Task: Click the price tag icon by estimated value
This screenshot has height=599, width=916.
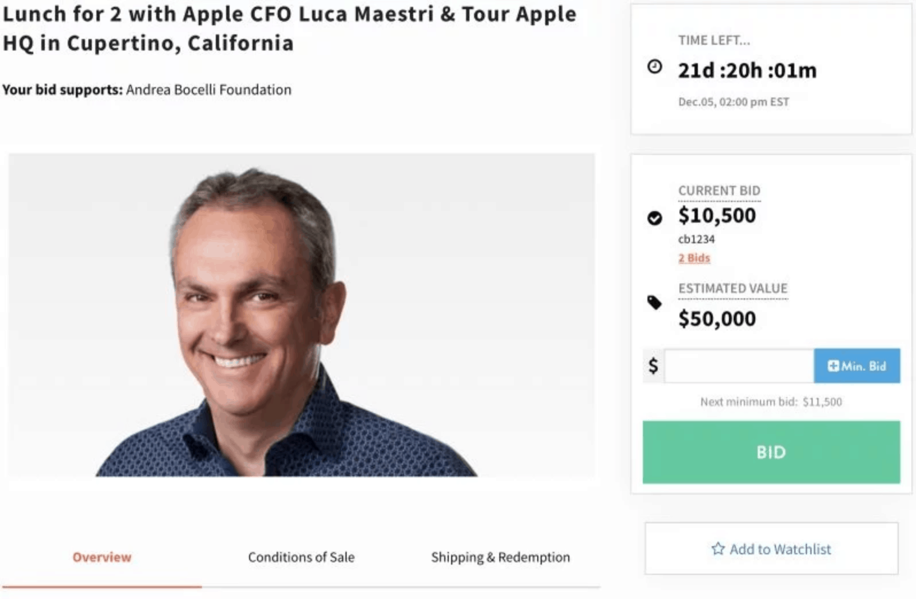Action: pos(654,302)
